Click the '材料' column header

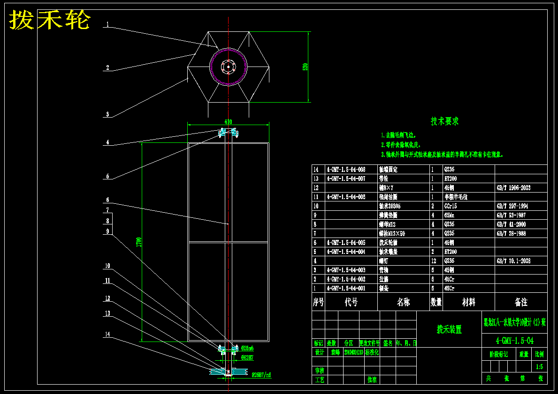(469, 302)
